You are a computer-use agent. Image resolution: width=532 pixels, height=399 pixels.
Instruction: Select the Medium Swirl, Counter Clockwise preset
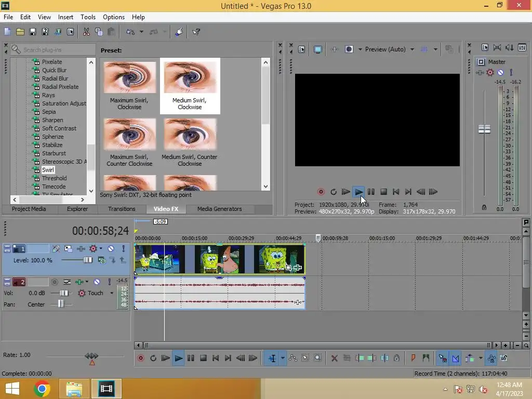[x=190, y=142]
